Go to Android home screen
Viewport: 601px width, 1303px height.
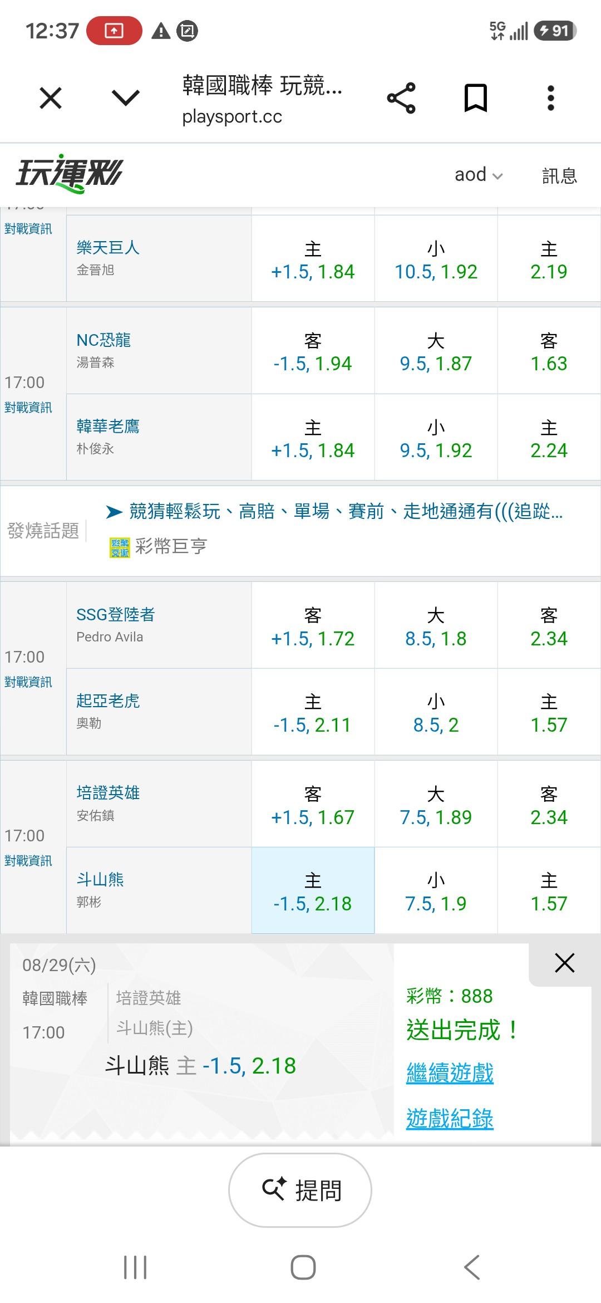pyautogui.click(x=303, y=1267)
